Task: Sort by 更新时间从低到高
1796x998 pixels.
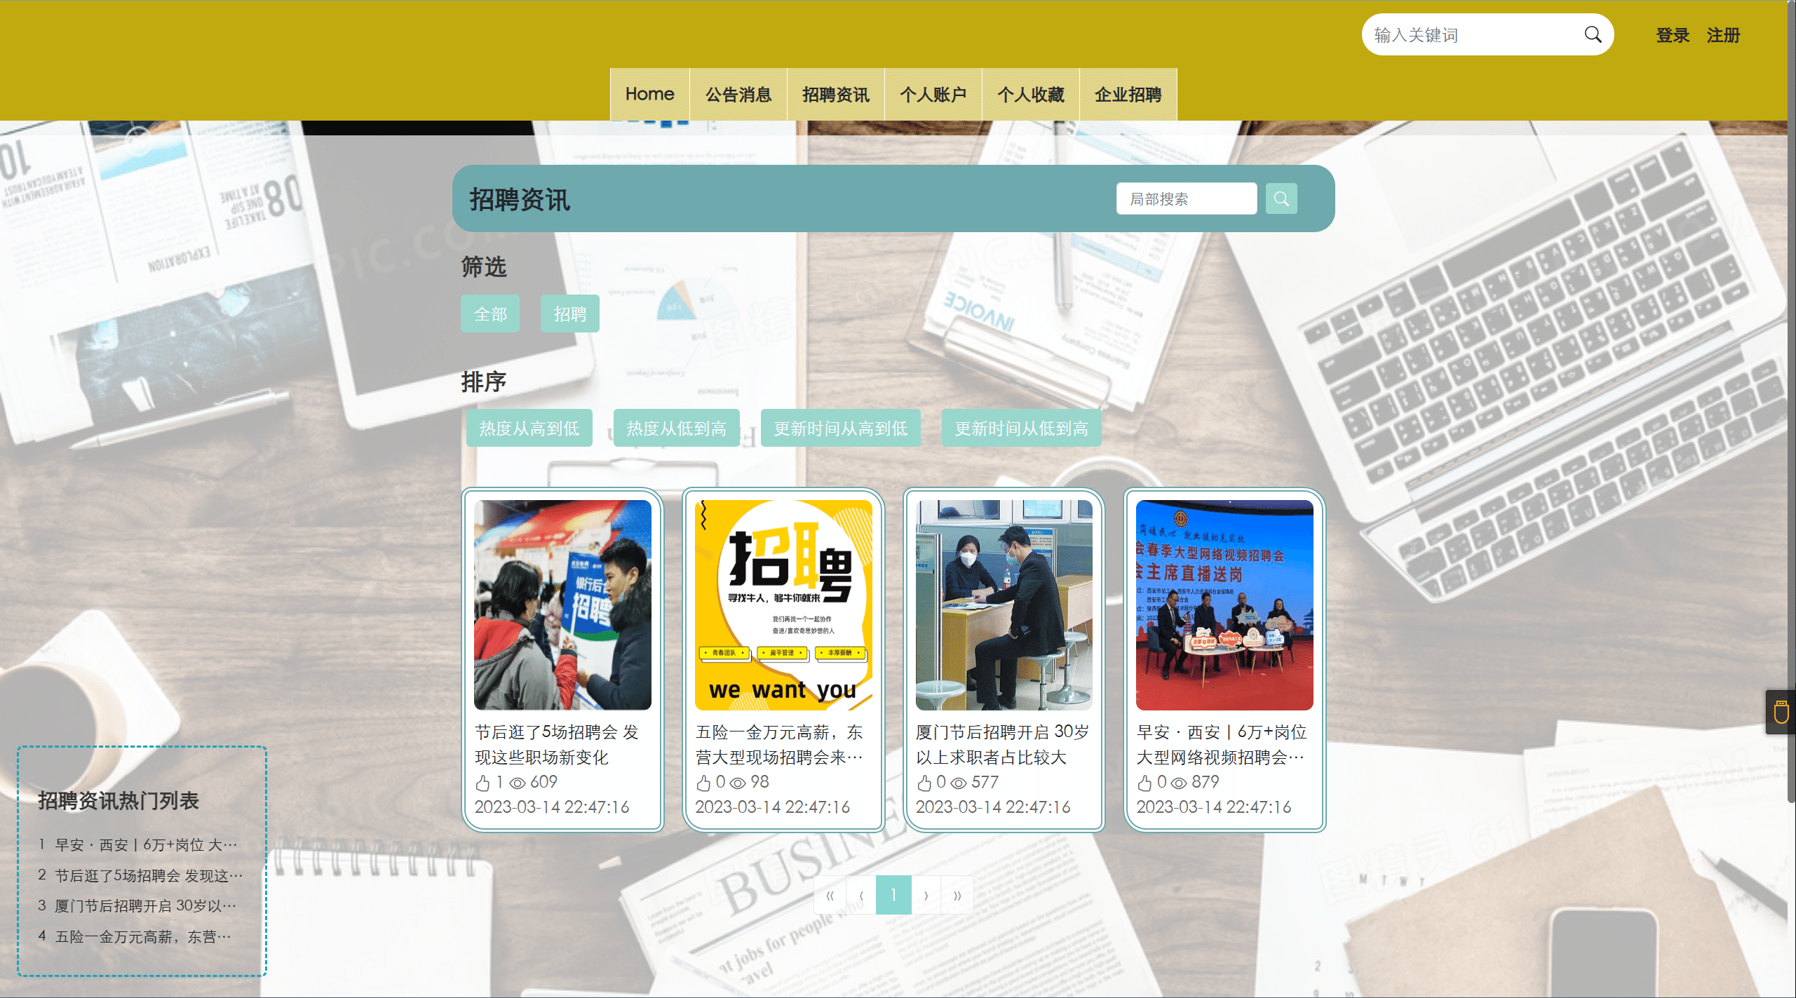Action: coord(1021,429)
